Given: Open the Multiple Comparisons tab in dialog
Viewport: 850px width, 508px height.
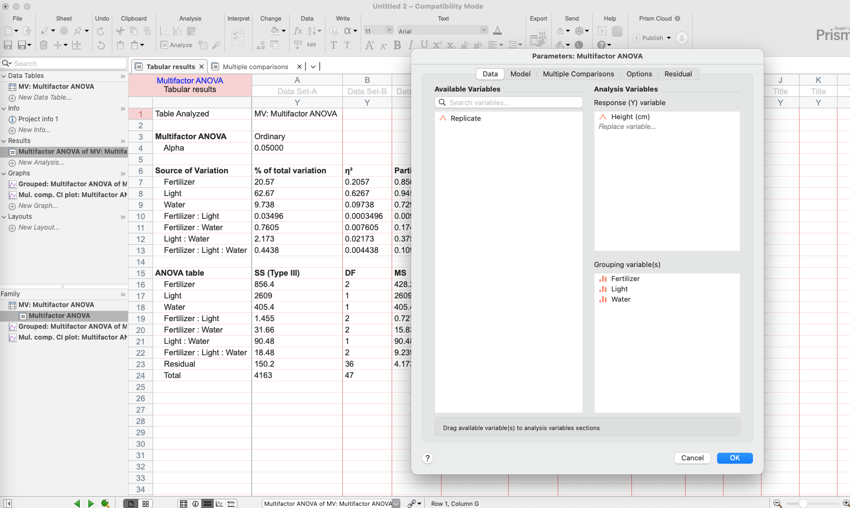Looking at the screenshot, I should pyautogui.click(x=578, y=74).
